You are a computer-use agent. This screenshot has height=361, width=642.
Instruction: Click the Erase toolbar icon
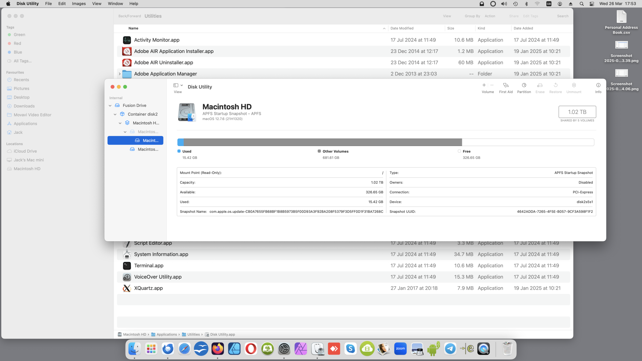click(x=540, y=85)
